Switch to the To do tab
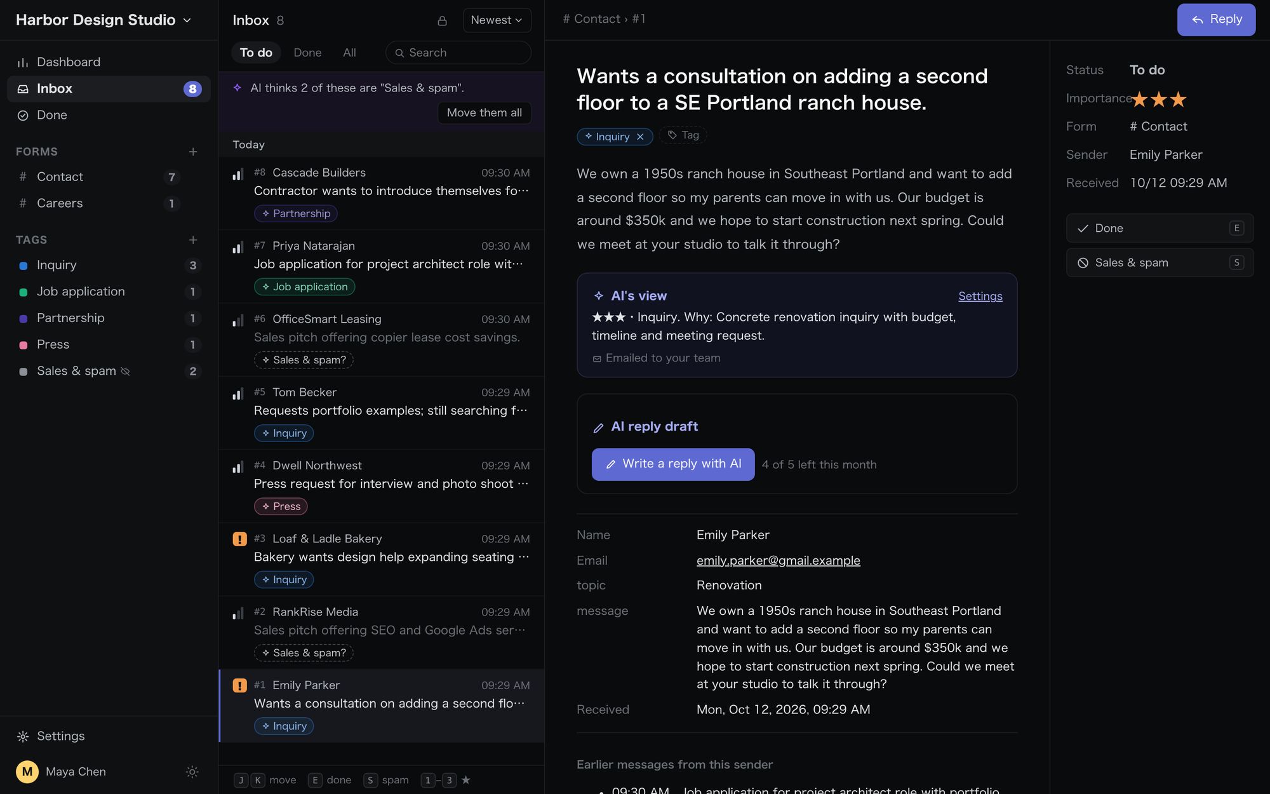 click(256, 53)
